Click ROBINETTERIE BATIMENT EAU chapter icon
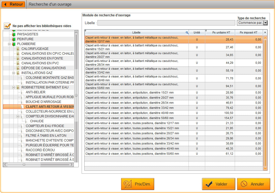Screen dimensions: 275x193 [x=18, y=87]
